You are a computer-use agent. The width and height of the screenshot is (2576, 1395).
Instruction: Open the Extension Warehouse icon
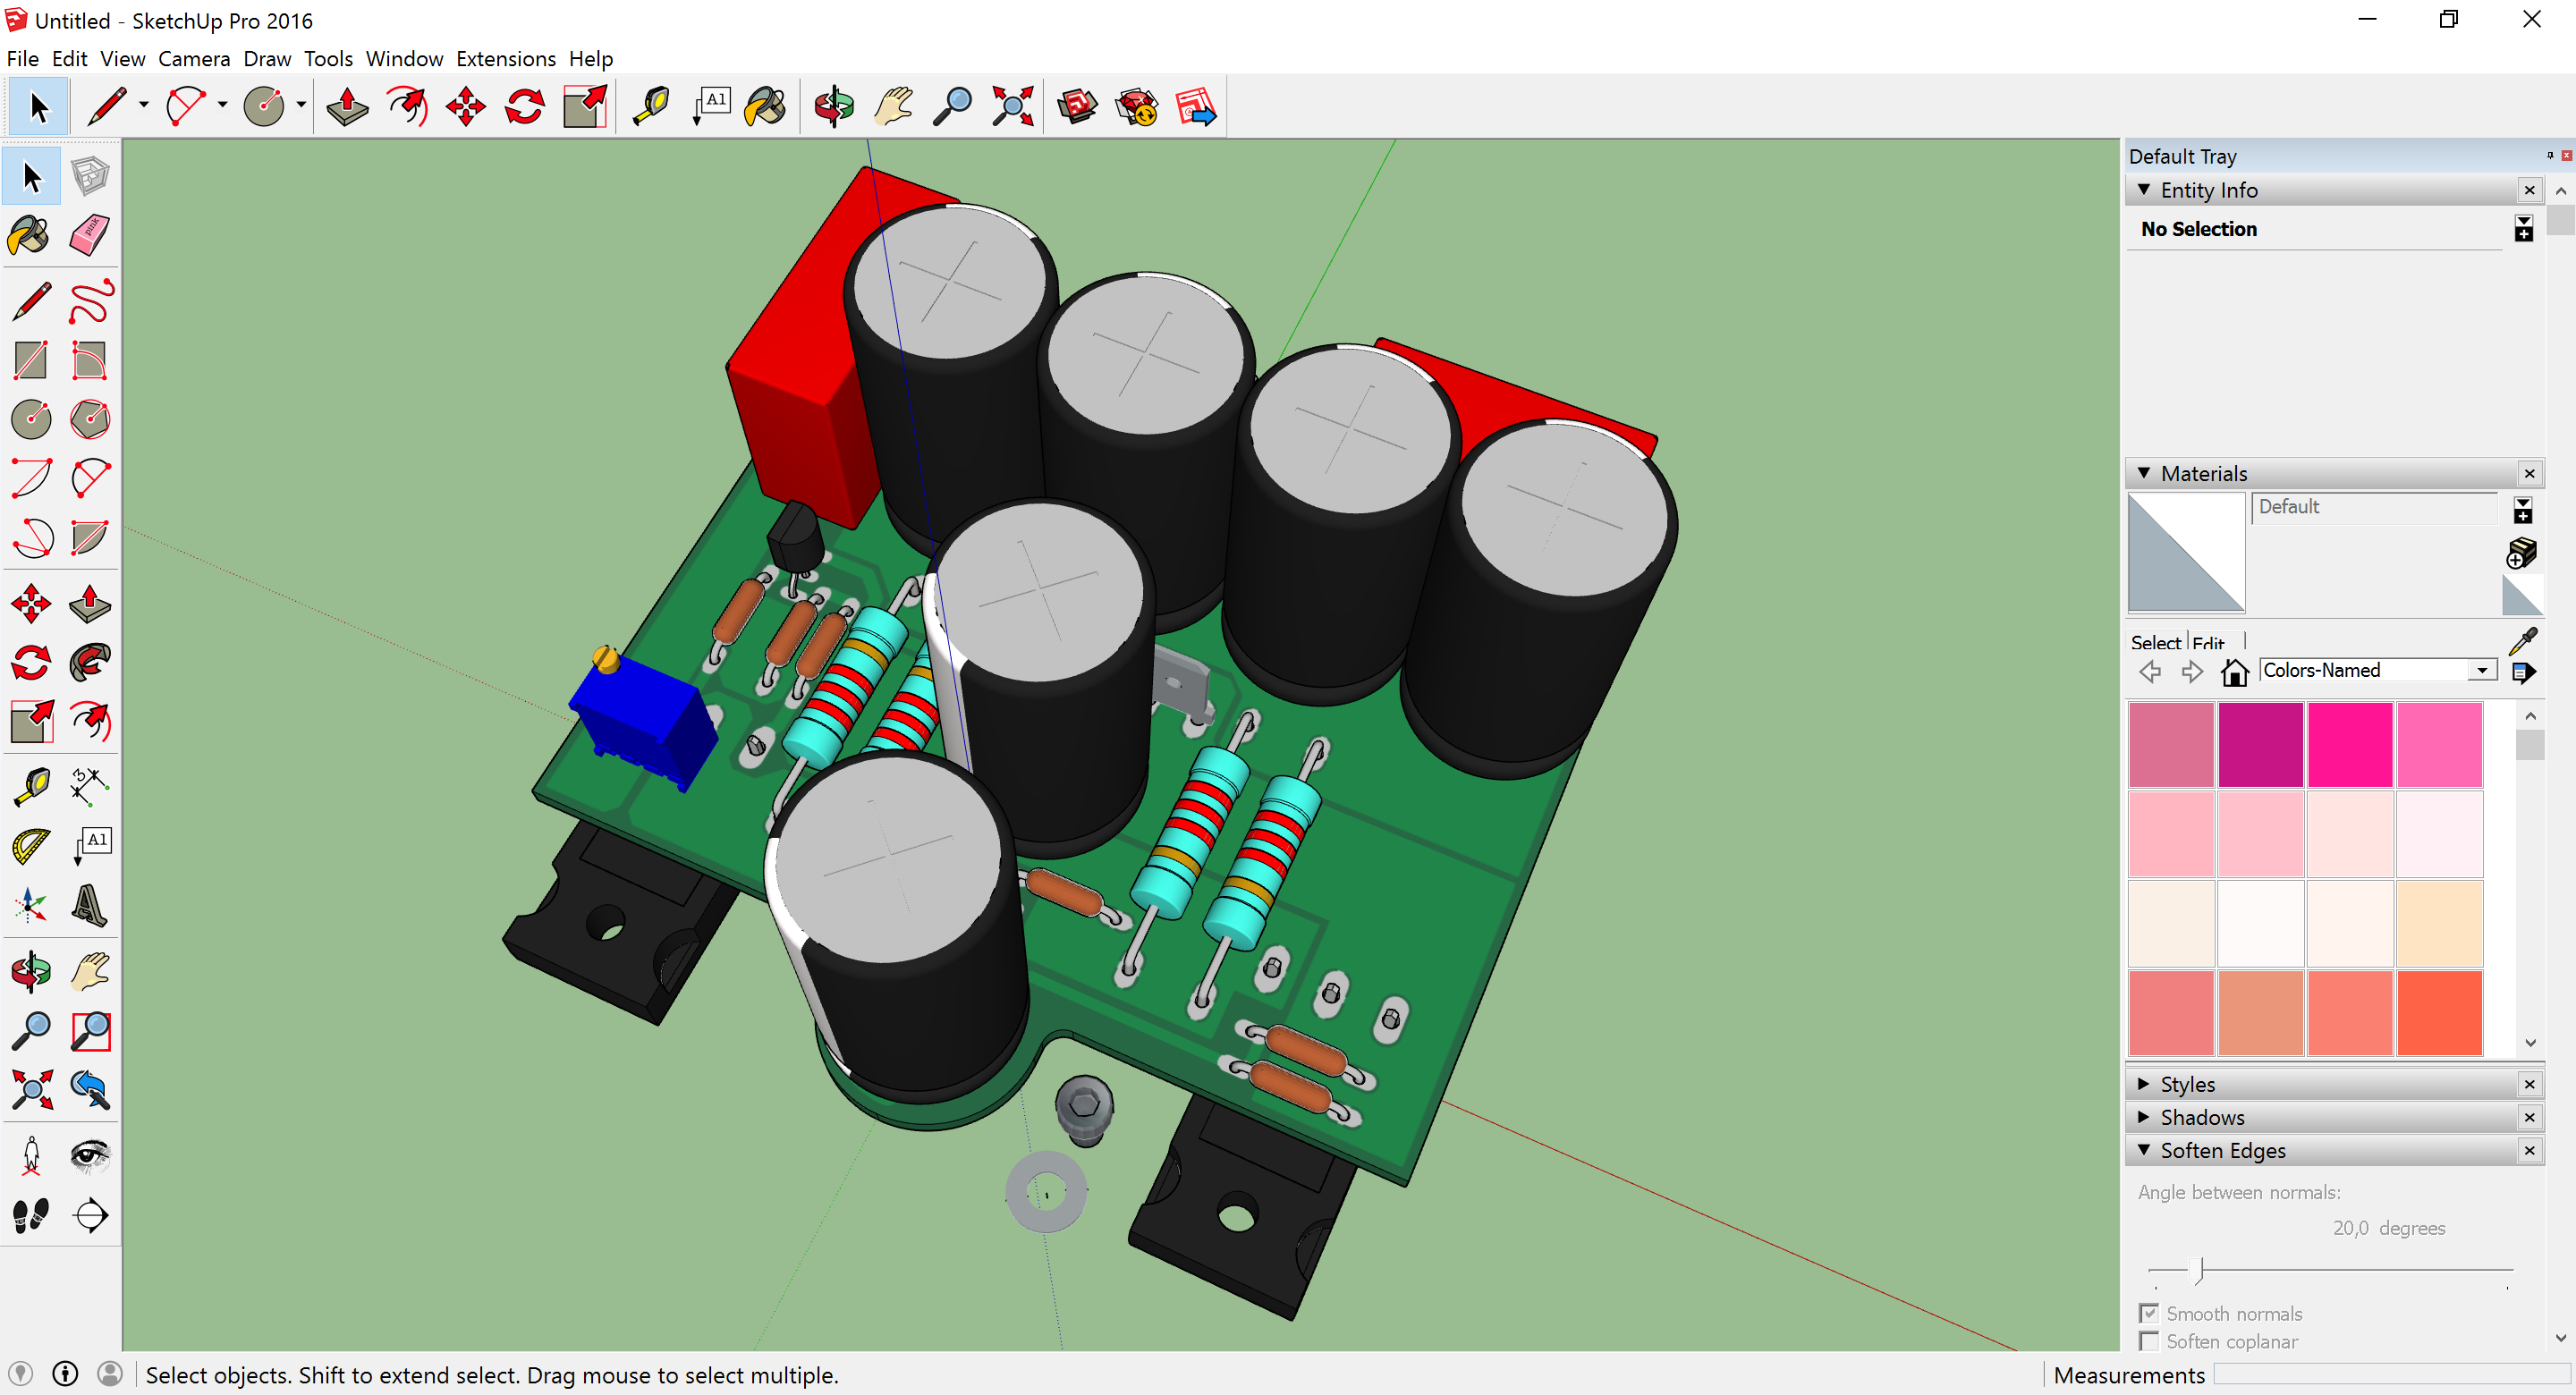coord(1137,106)
